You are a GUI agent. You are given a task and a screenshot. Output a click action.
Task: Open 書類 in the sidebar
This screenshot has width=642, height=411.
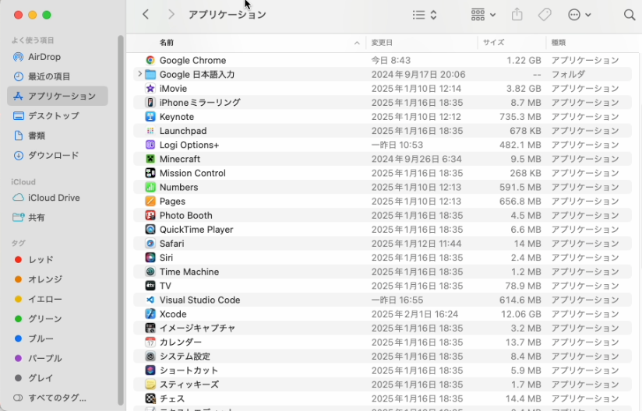pos(58,135)
